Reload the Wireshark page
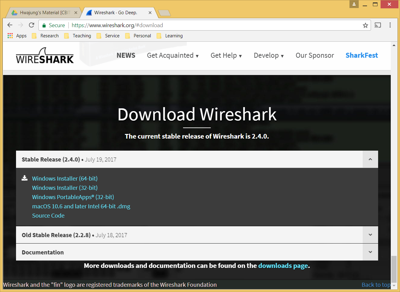The image size is (400, 292). pyautogui.click(x=31, y=25)
